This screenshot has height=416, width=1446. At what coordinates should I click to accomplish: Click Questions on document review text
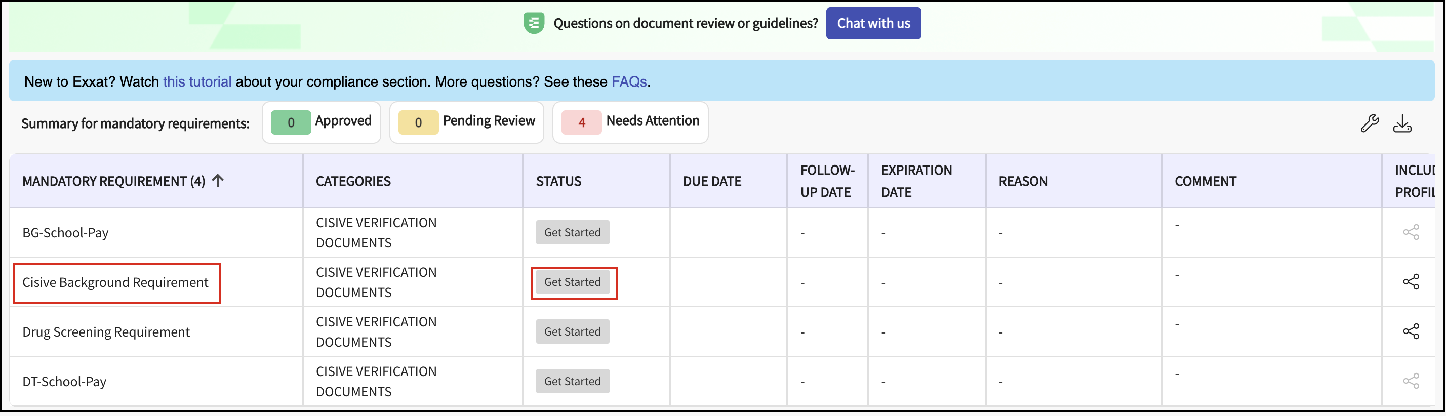[x=686, y=23]
